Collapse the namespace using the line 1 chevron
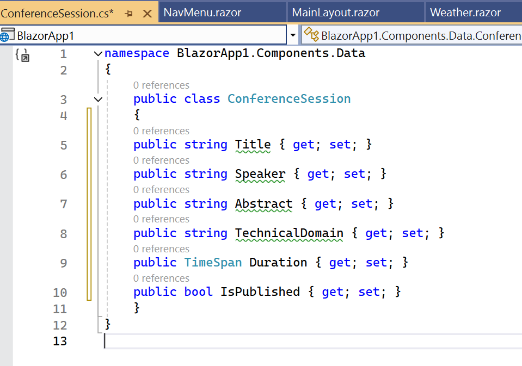The width and height of the screenshot is (522, 366). [x=98, y=53]
